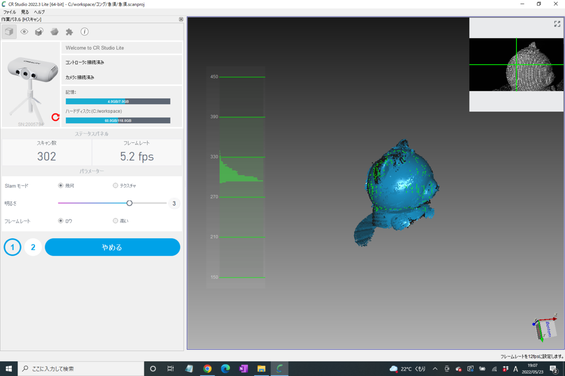This screenshot has width=565, height=376.
Task: Open Microsoft Edge from the taskbar
Action: pos(225,369)
